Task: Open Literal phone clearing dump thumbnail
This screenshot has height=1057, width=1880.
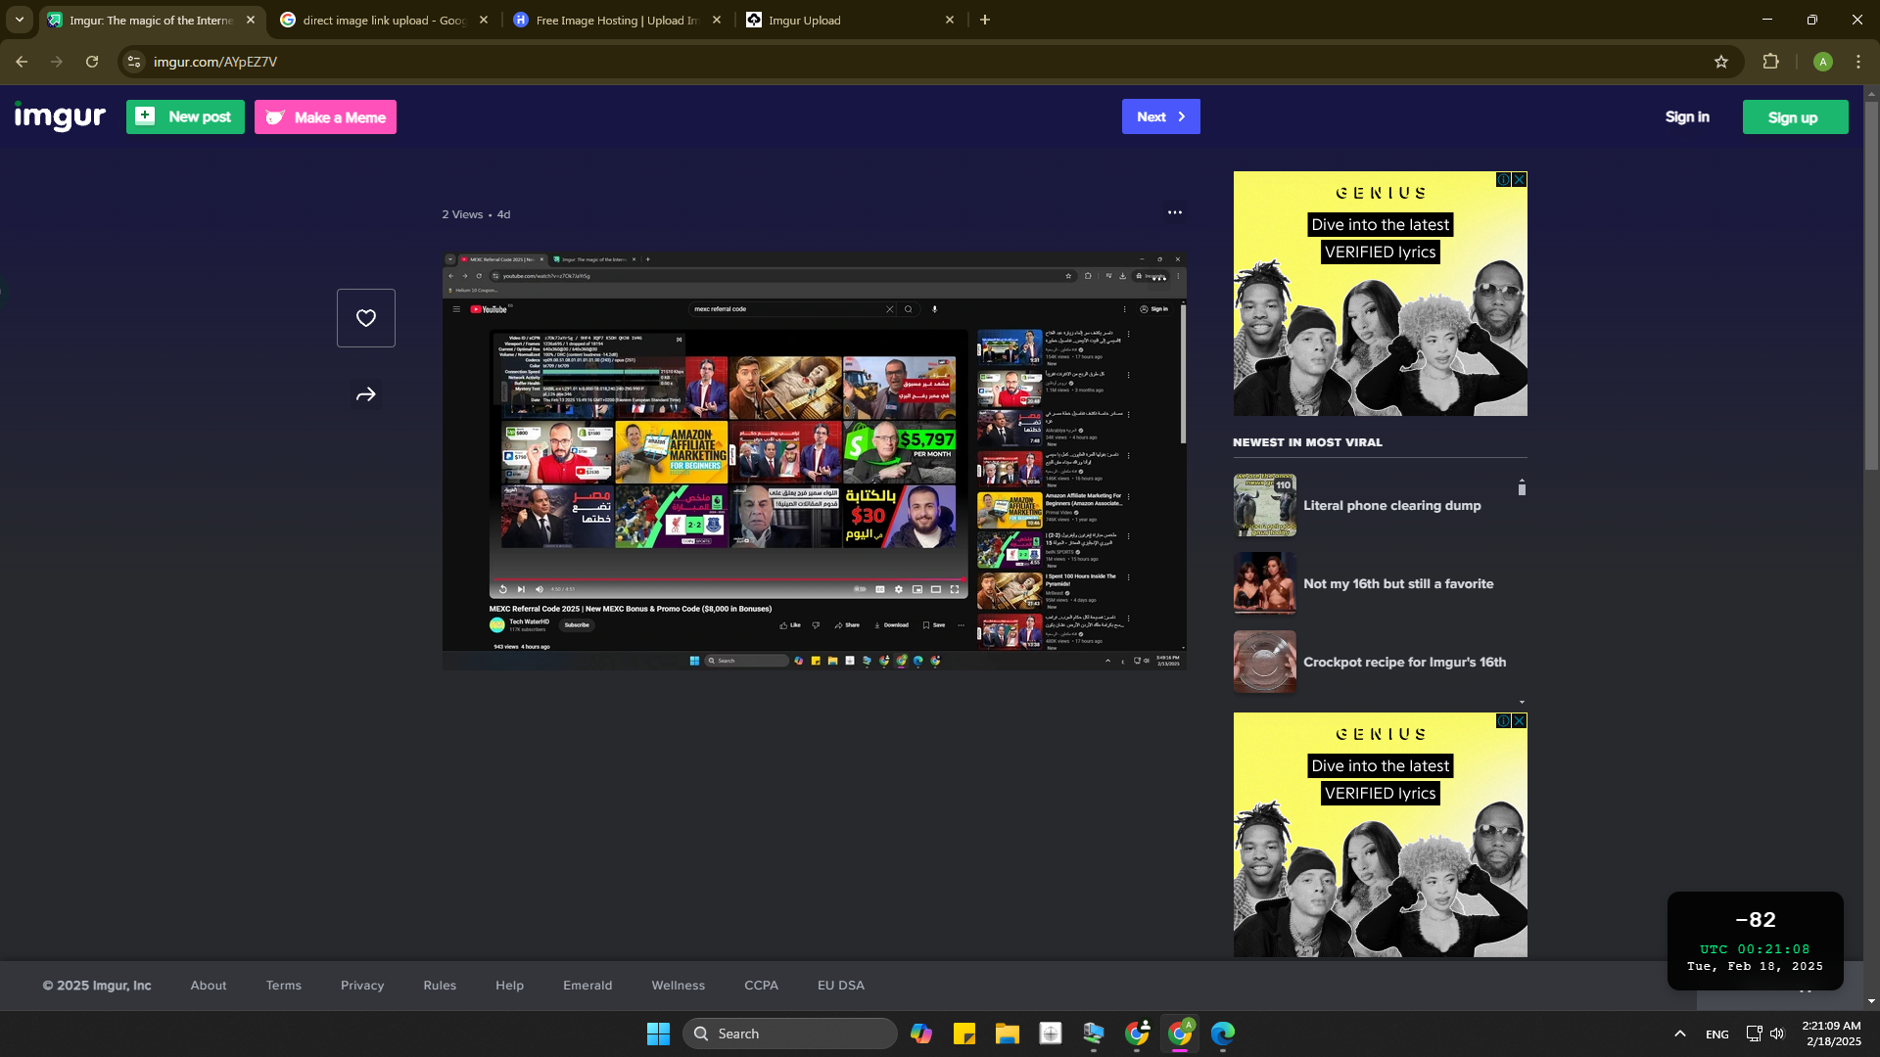Action: click(x=1264, y=505)
